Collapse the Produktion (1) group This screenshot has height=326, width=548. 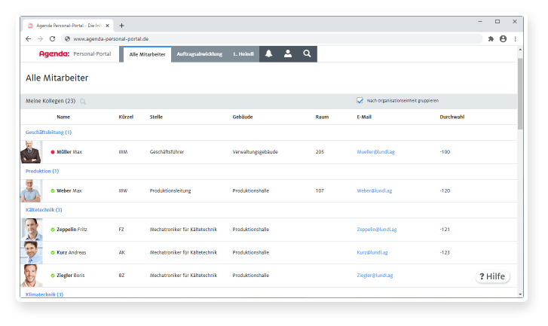coord(42,171)
